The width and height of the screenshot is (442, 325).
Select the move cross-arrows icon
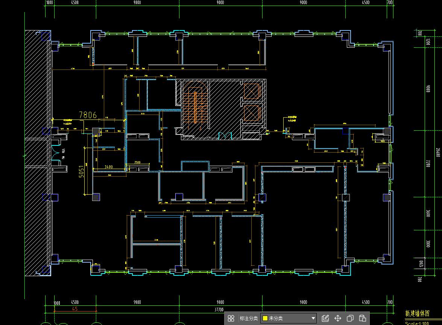[338, 318]
